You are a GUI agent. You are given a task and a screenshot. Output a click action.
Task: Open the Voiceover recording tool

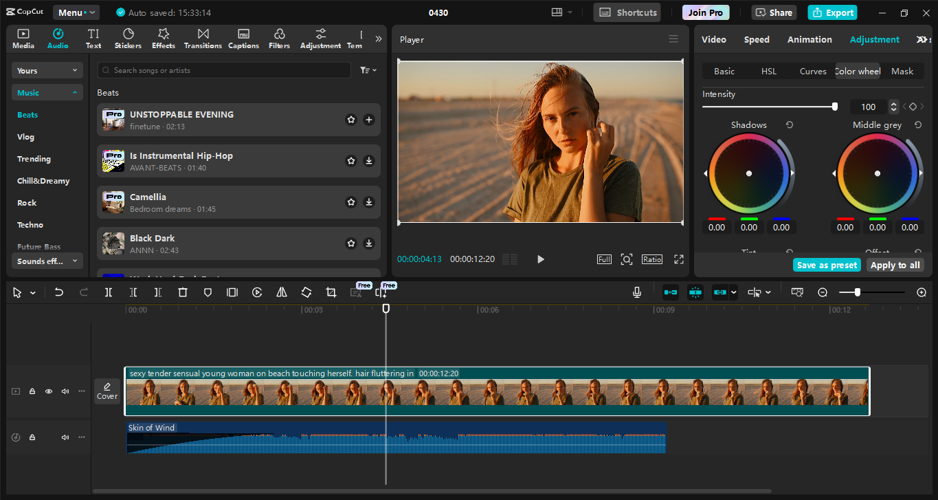pyautogui.click(x=636, y=292)
